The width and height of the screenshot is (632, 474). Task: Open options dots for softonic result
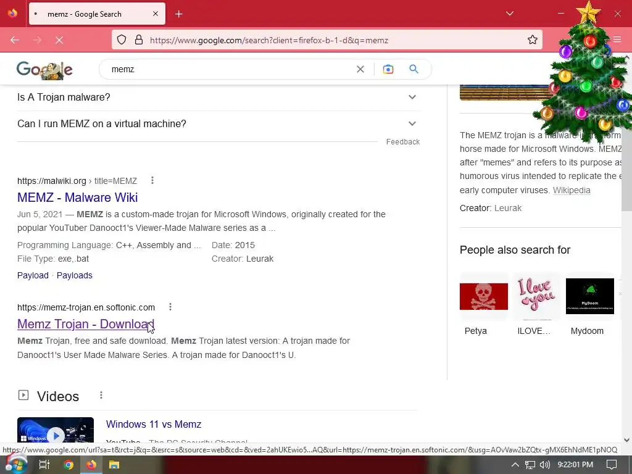(170, 307)
